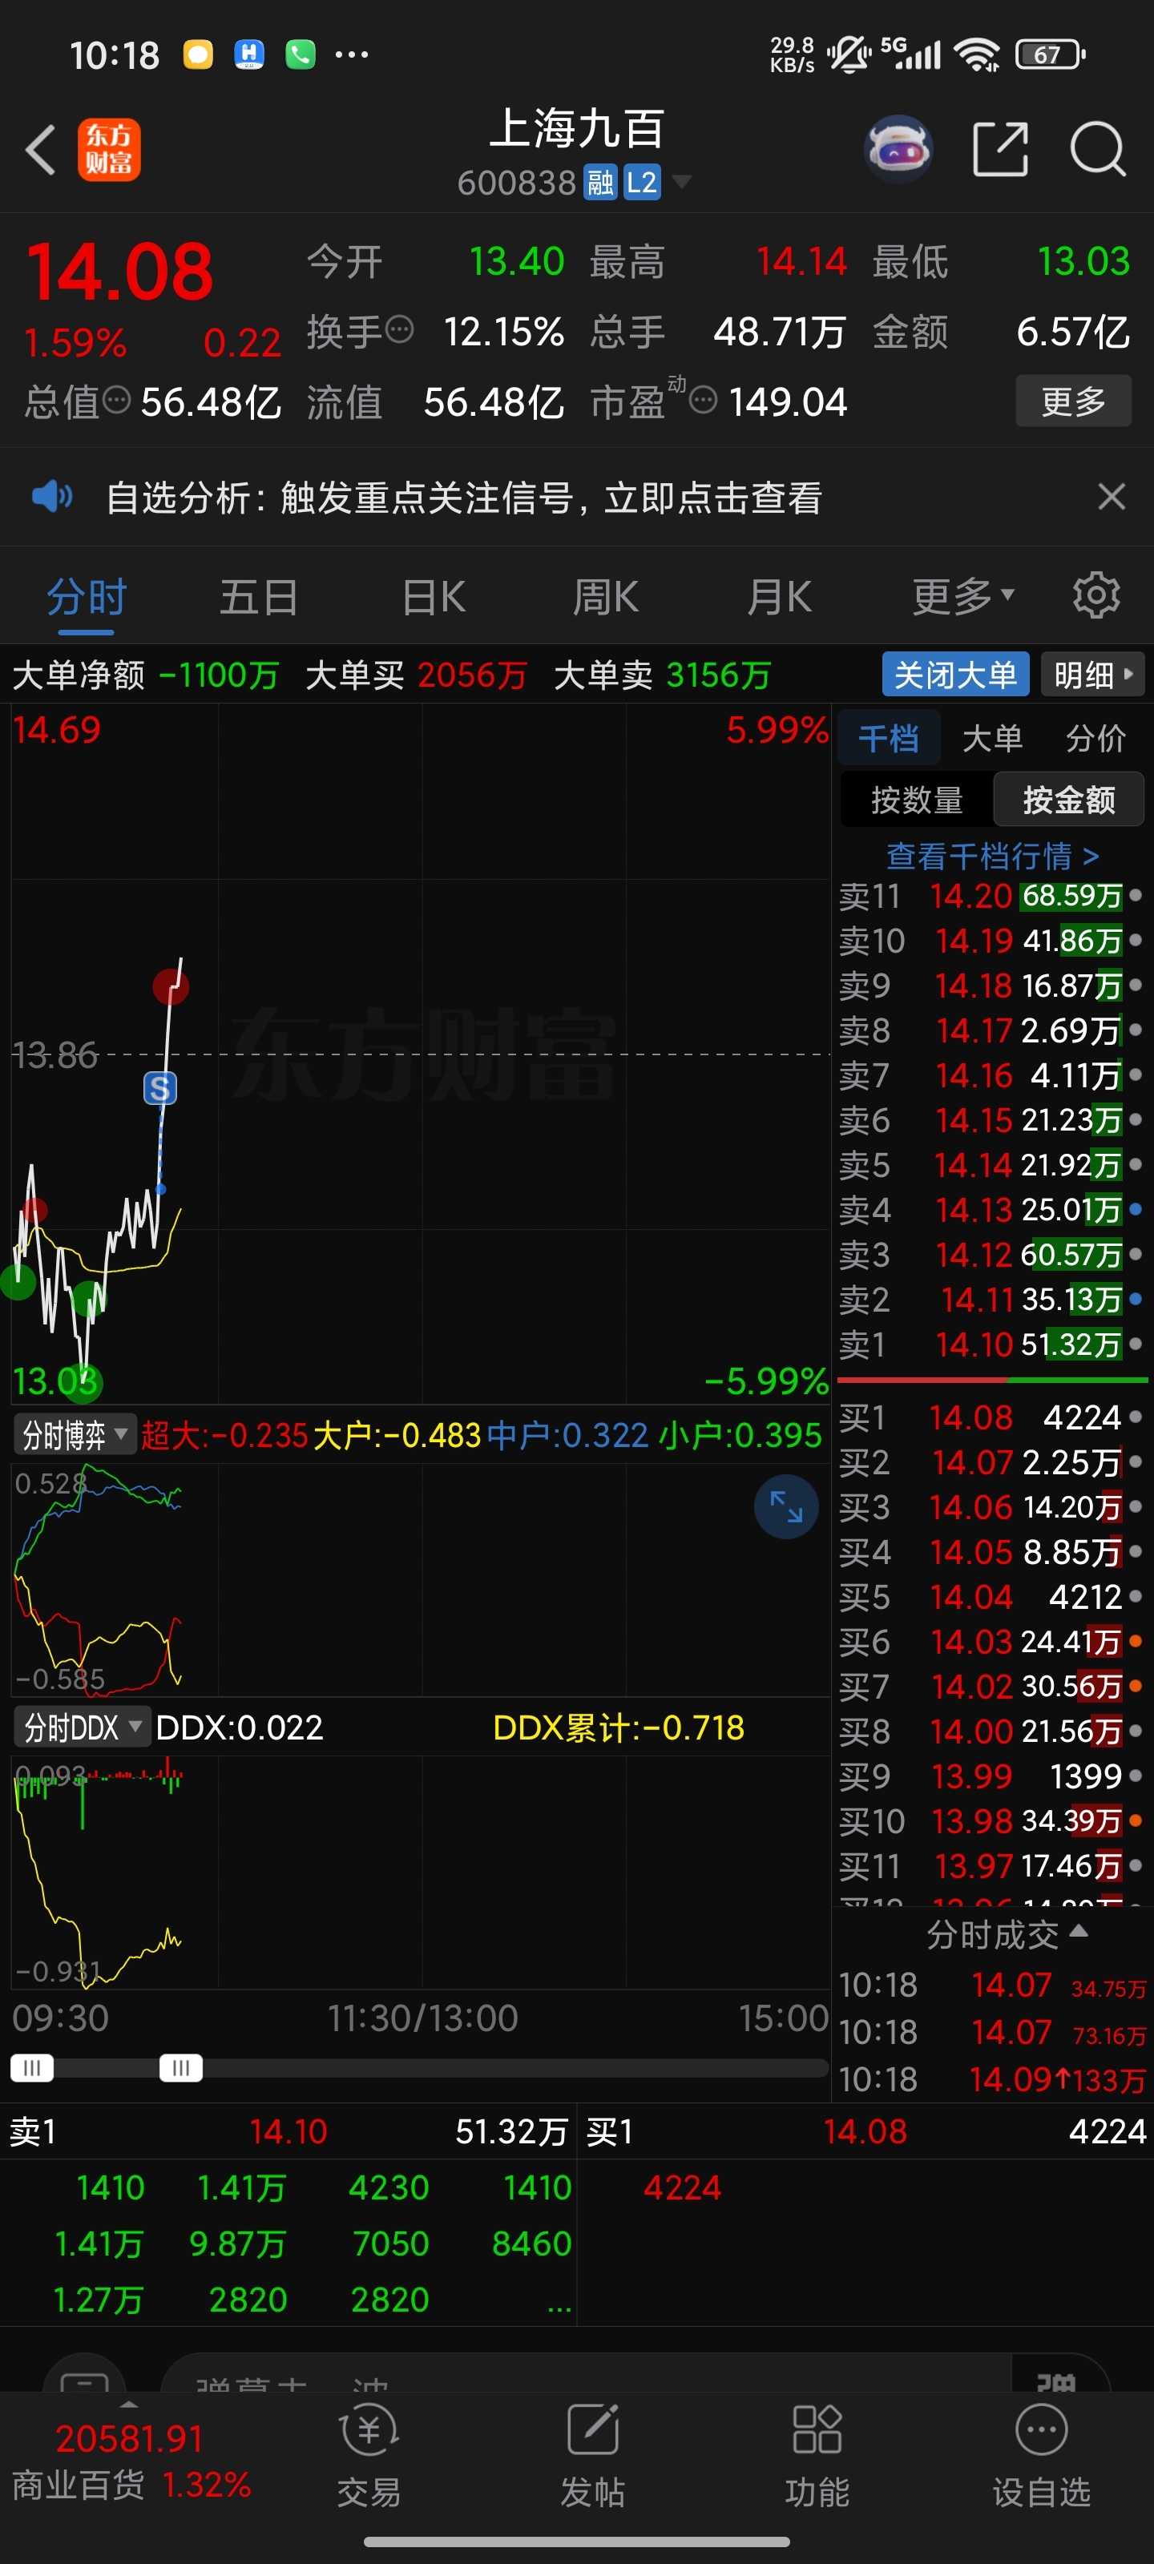Tap trade record 14.09 133万
Screen dimensions: 1154x2564
point(991,2078)
